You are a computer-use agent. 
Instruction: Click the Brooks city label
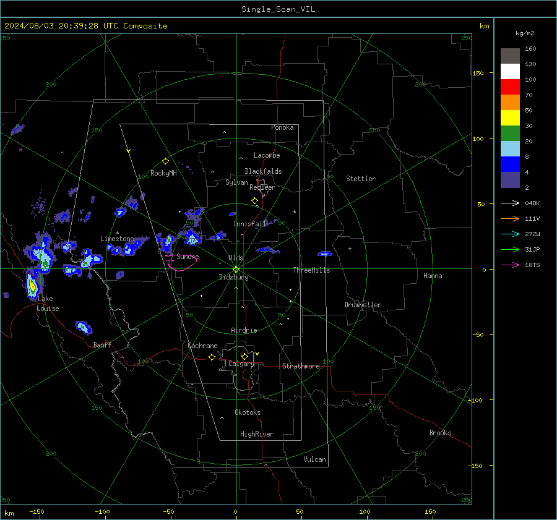click(x=440, y=433)
